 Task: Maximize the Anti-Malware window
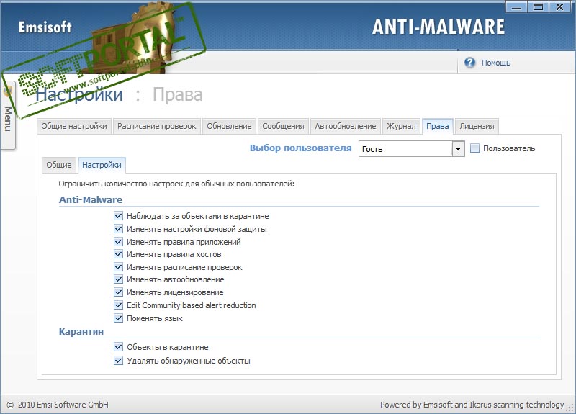pos(538,6)
